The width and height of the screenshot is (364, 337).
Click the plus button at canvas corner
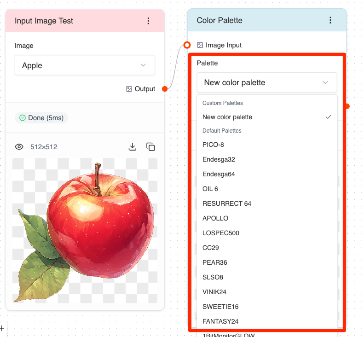point(2,328)
